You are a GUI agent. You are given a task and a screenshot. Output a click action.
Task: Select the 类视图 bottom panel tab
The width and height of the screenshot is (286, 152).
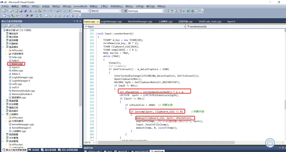[34, 150]
